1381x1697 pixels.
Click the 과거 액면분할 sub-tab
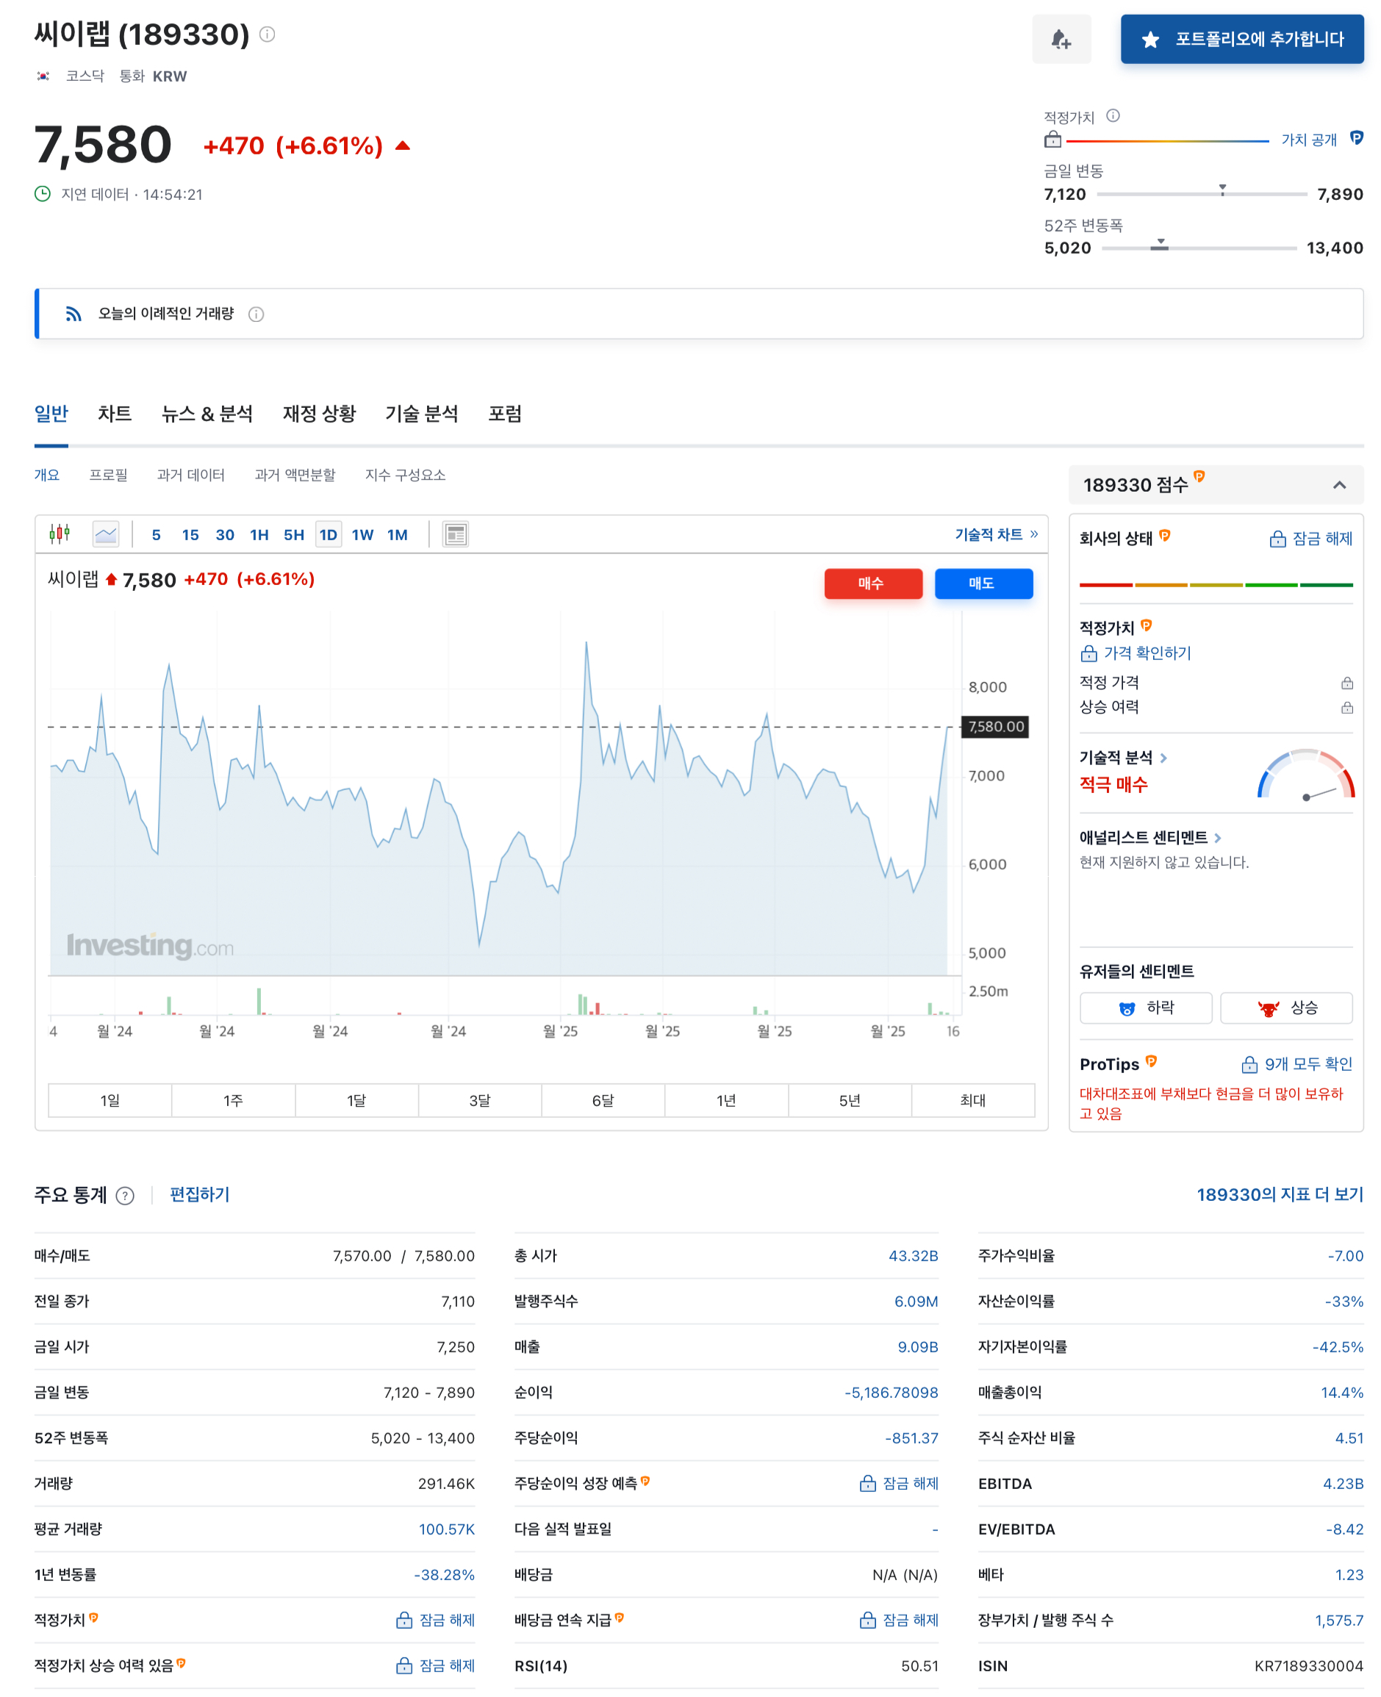pyautogui.click(x=295, y=475)
